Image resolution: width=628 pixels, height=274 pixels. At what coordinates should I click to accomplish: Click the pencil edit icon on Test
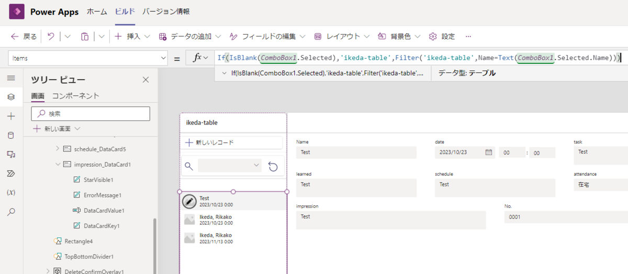189,201
